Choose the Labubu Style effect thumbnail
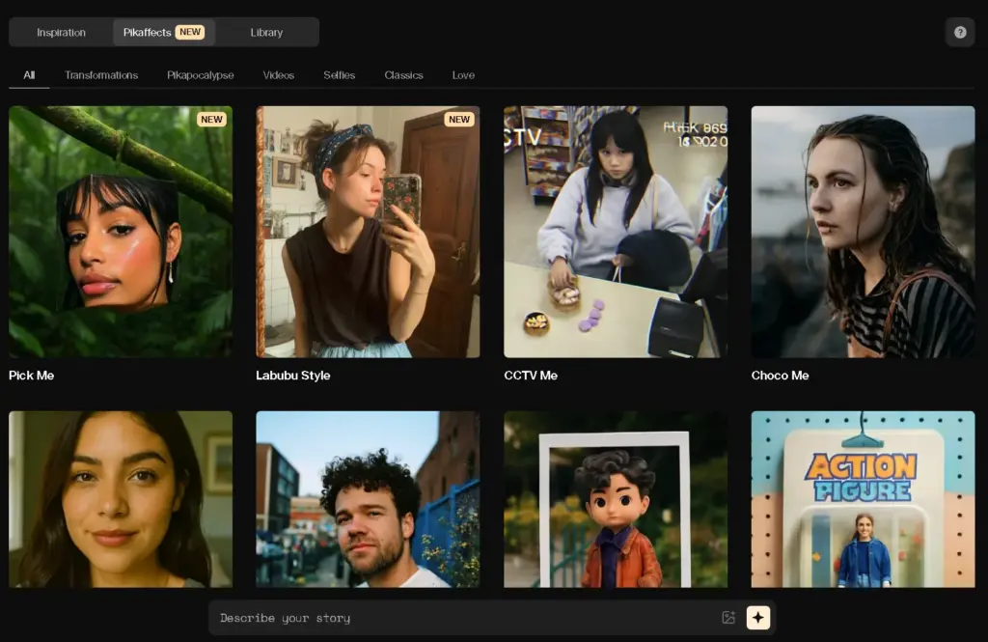The image size is (988, 642). coord(368,232)
